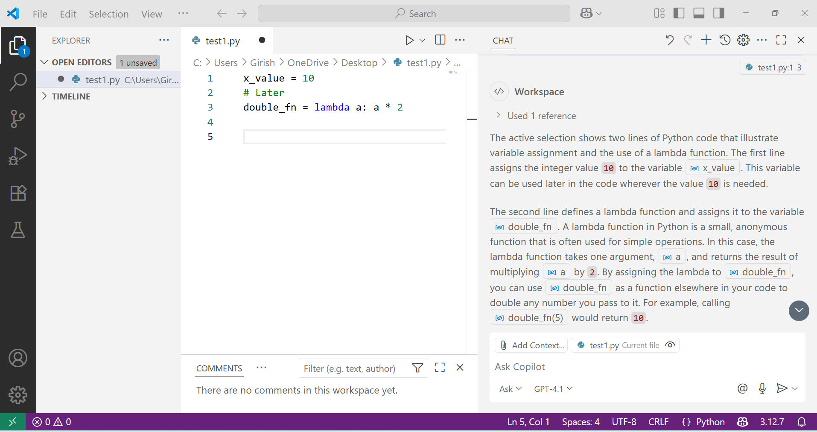Switch to the test1.py editor tab

pyautogui.click(x=222, y=41)
